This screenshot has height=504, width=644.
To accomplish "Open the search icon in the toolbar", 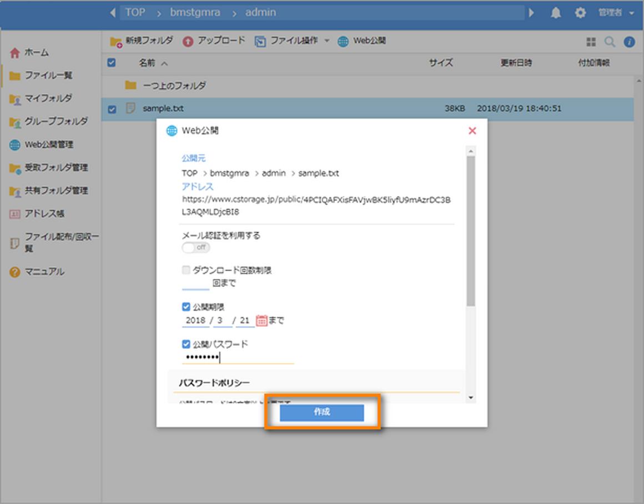I will point(609,41).
